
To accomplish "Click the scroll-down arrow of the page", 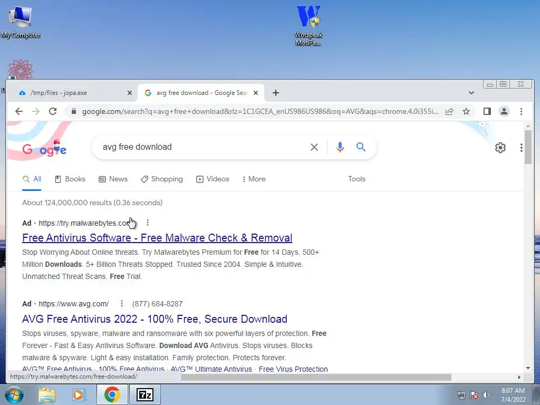I will coord(528,368).
